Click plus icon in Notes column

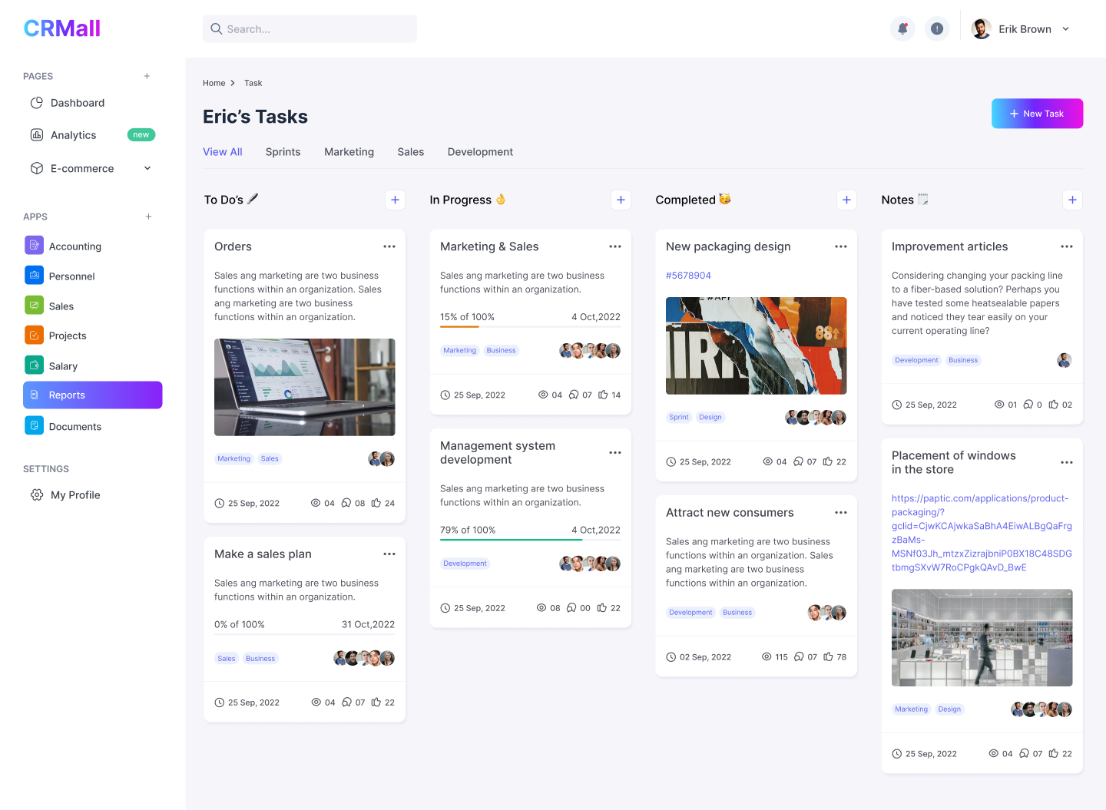1072,200
